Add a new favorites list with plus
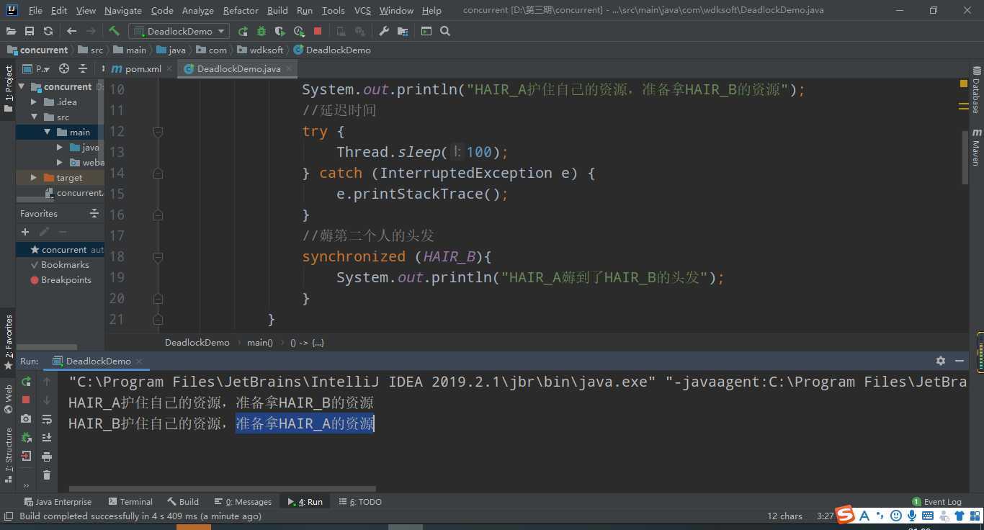 [x=25, y=232]
